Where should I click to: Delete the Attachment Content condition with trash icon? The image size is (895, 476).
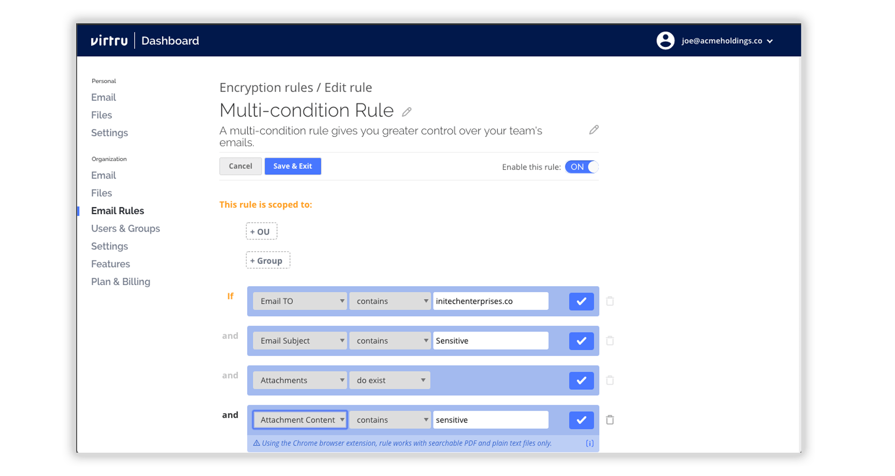tap(610, 420)
